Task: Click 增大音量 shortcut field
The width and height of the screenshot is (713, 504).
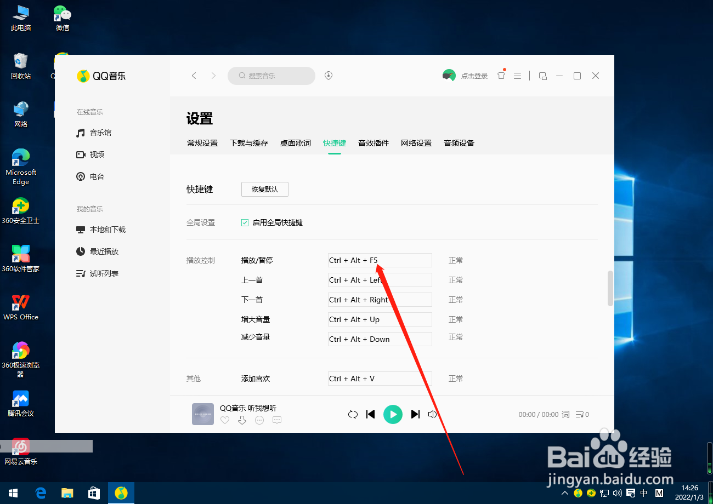Action: tap(380, 319)
